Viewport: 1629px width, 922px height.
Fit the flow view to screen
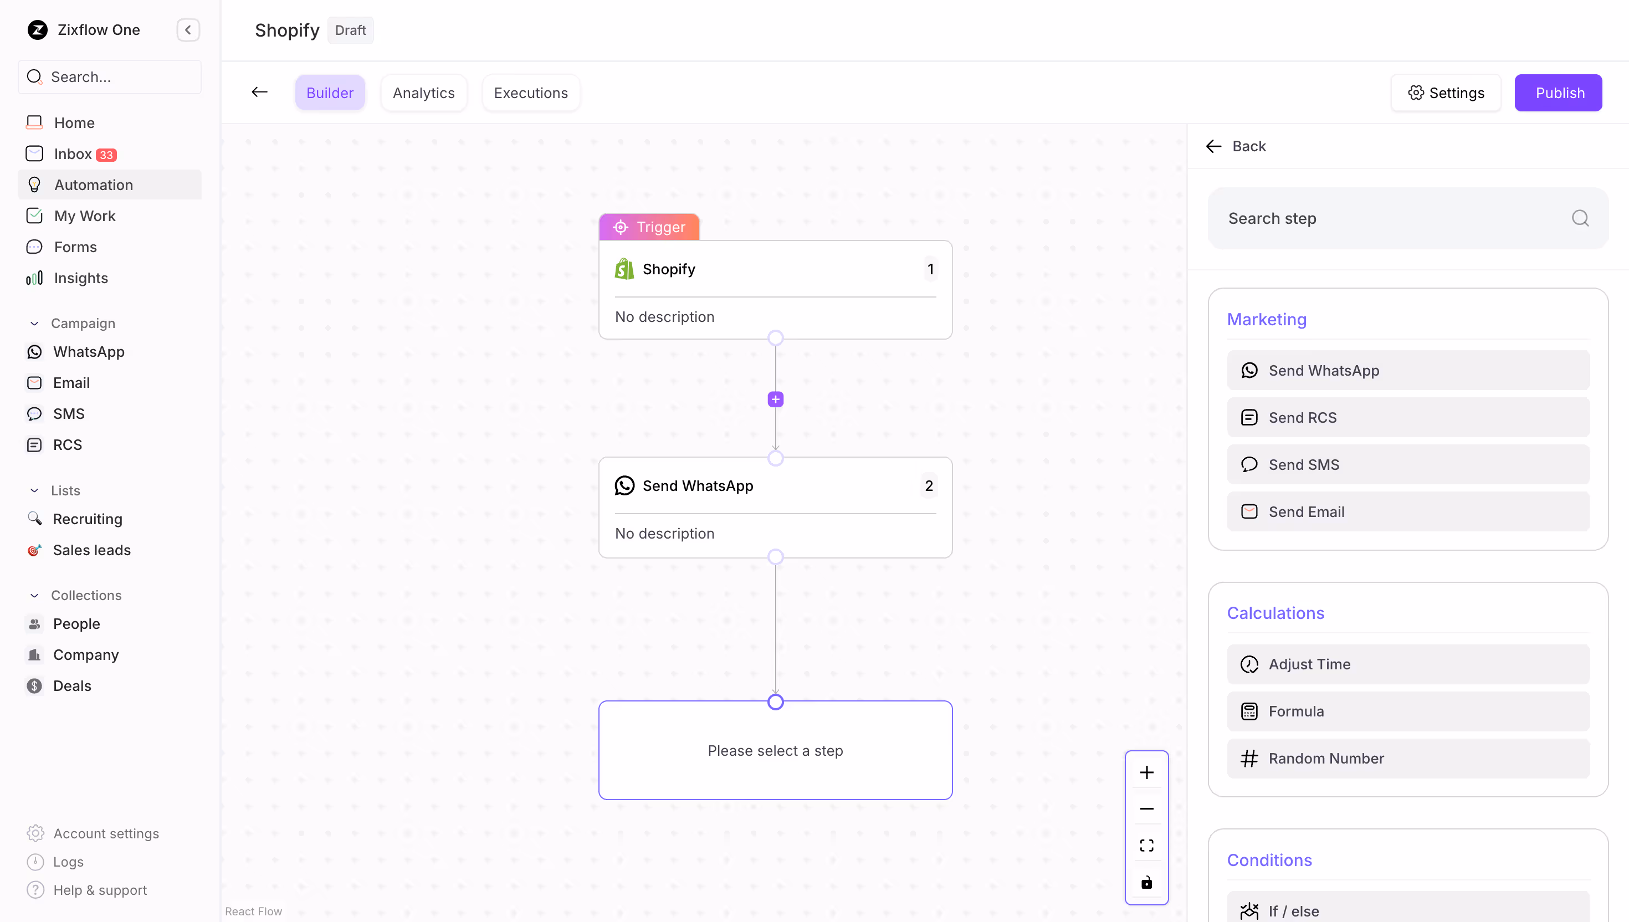(x=1146, y=846)
